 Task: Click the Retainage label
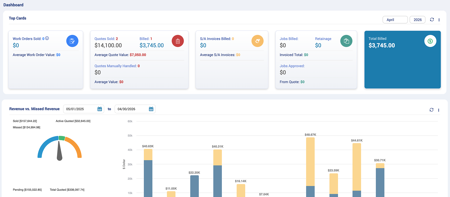(323, 39)
